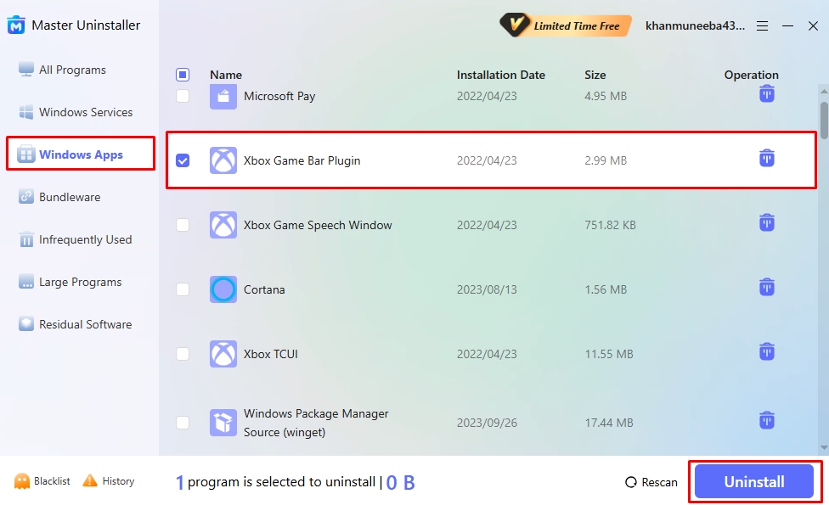This screenshot has height=505, width=829.
Task: Click the Xbox TCUI name text
Action: [x=271, y=354]
